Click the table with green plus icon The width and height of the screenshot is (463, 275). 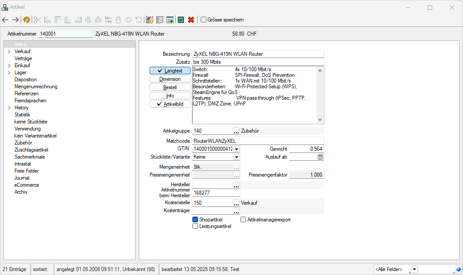pyautogui.click(x=170, y=20)
